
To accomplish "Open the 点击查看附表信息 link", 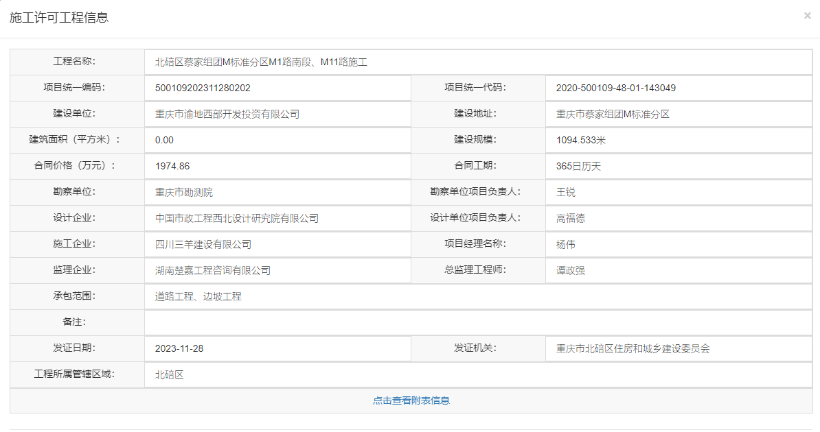I will click(411, 400).
